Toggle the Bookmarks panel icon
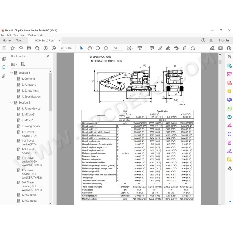Image resolution: width=233 pixels, height=233 pixels. pos(4,67)
